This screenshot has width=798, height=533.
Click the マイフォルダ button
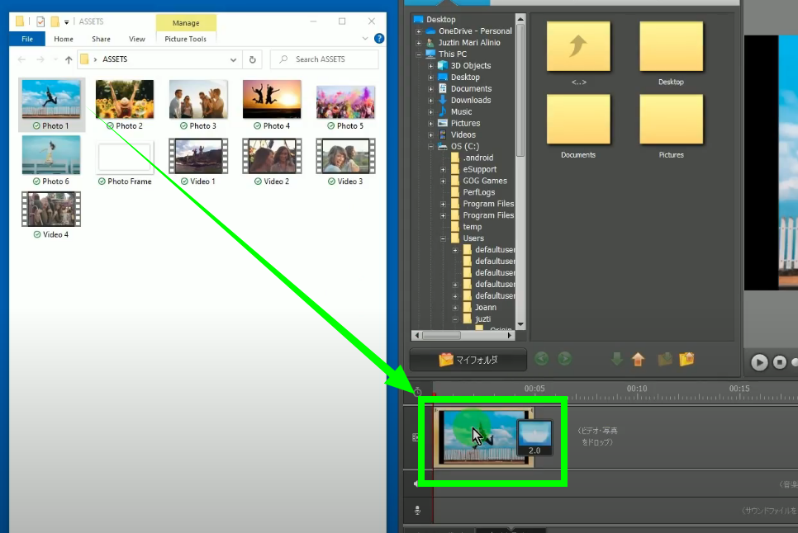(468, 360)
